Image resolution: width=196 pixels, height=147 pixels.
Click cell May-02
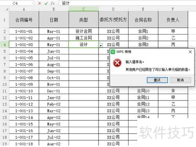54,124
